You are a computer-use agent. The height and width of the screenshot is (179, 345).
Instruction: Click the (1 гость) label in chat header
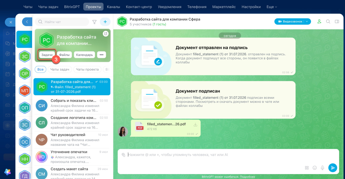159,24
